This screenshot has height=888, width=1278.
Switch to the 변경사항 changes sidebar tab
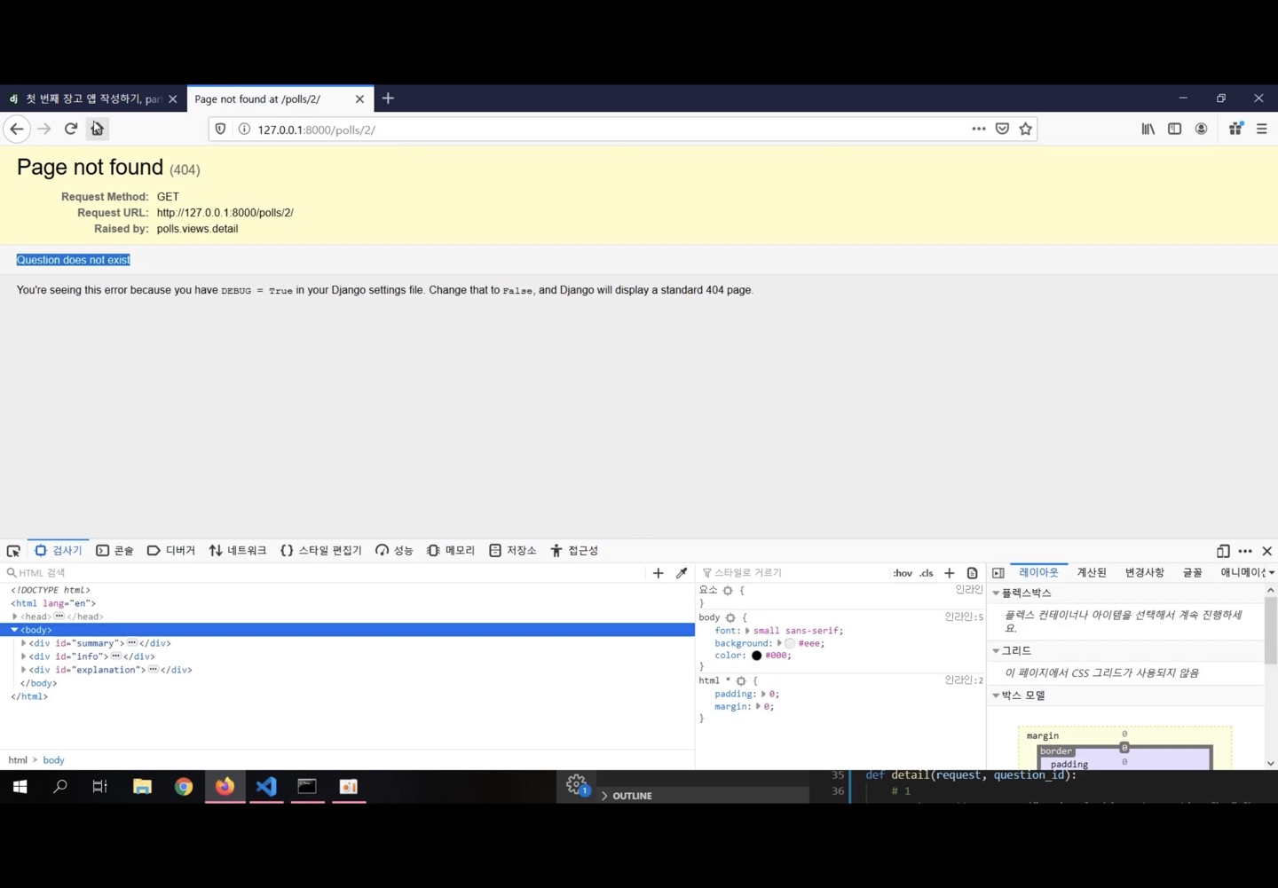point(1144,573)
